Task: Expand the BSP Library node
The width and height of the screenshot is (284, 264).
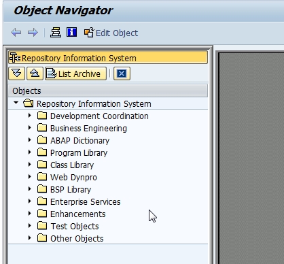Action: (x=30, y=189)
